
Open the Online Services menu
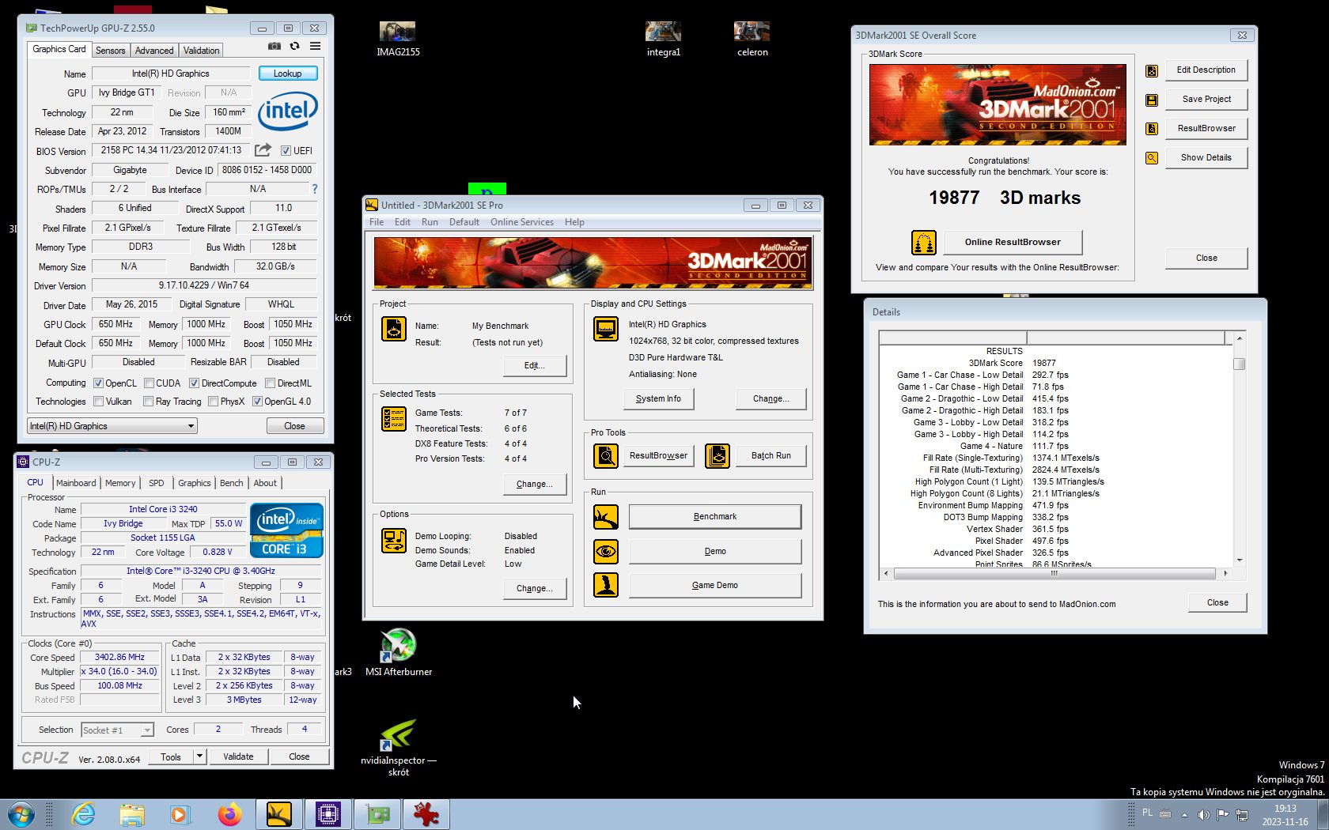(521, 222)
